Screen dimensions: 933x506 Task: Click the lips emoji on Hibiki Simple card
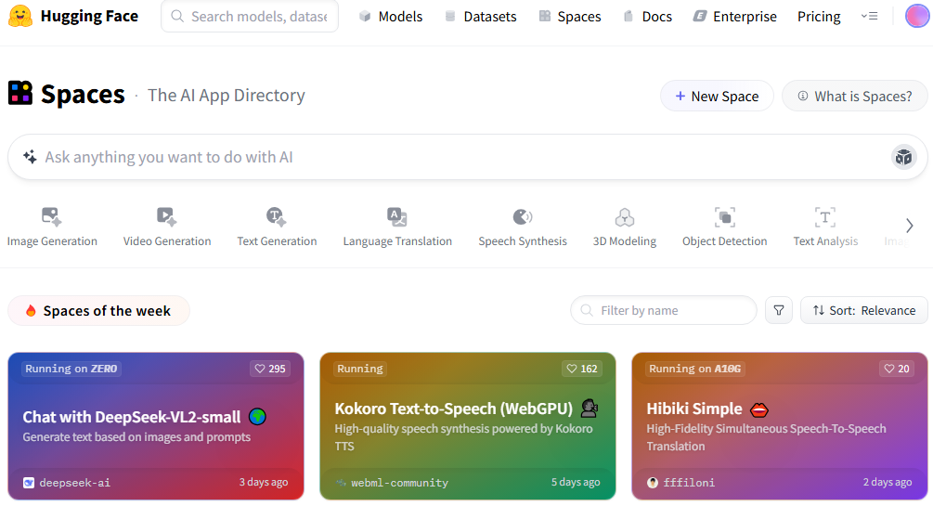[x=759, y=409]
